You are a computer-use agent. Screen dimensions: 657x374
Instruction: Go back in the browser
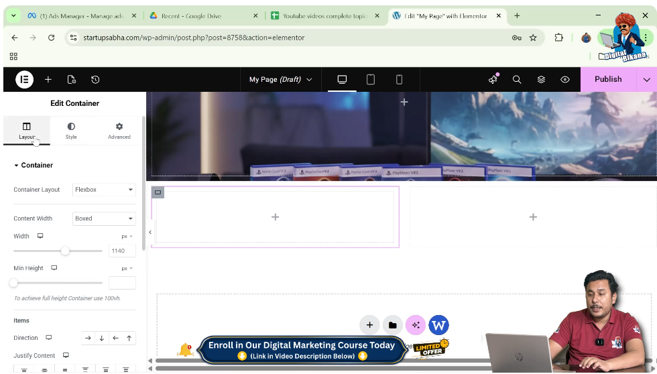point(15,38)
